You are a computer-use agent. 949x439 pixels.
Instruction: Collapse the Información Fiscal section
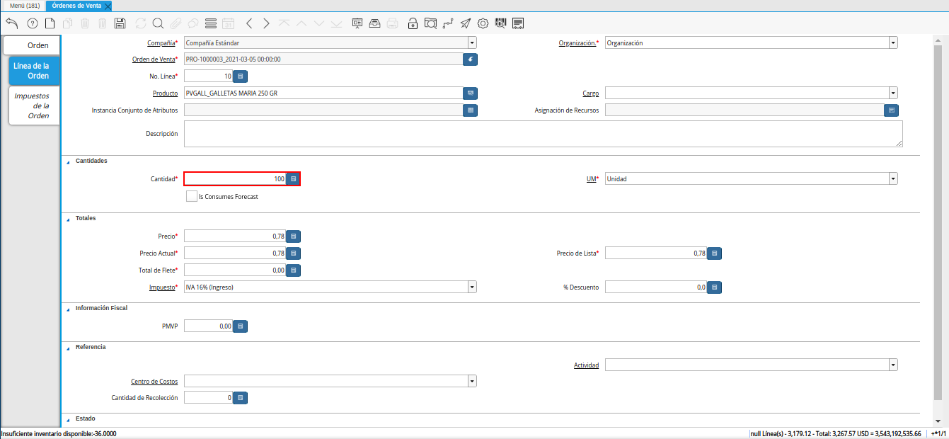[x=69, y=309]
